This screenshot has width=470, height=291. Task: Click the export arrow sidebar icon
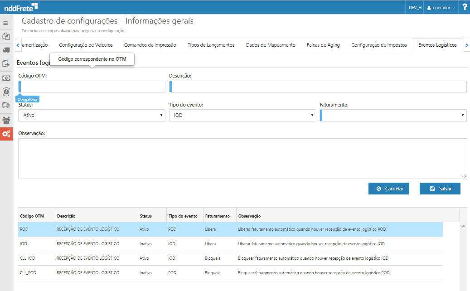click(6, 64)
